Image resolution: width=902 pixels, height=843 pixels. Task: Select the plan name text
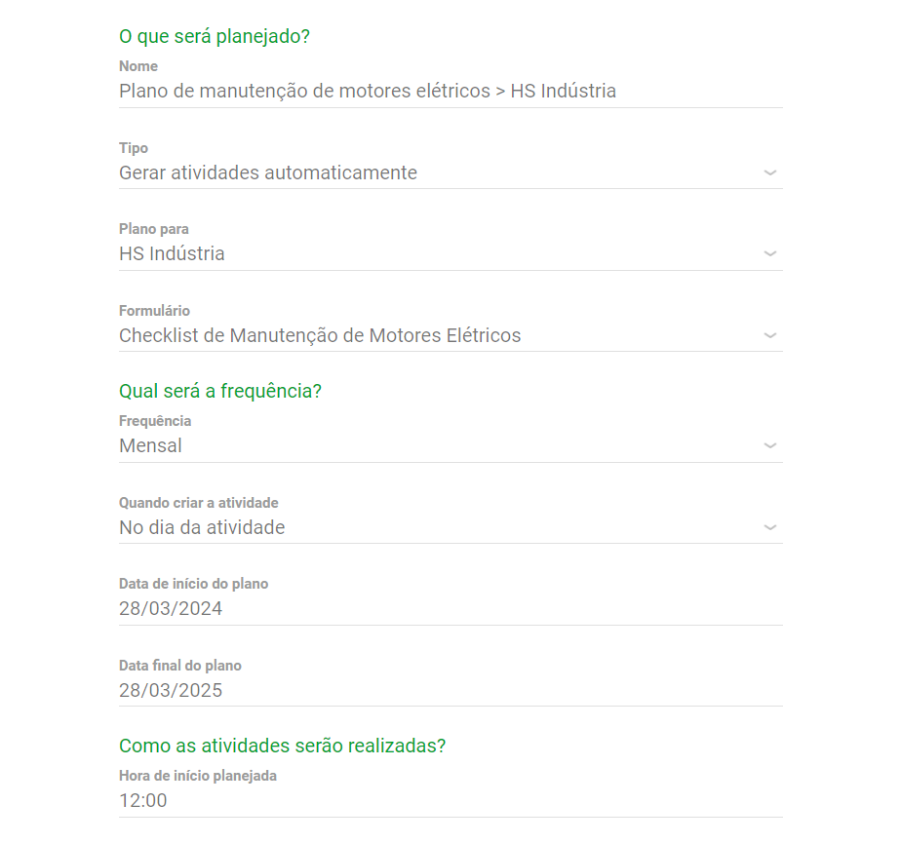coord(367,90)
